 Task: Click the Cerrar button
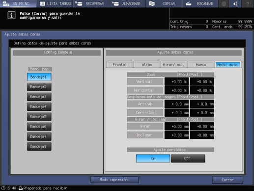click(227, 180)
